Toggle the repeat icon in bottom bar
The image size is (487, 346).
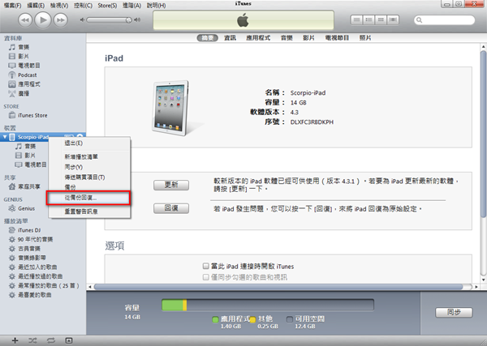50,340
